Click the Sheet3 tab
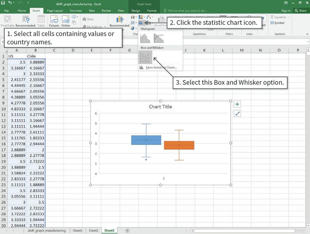310x234 pixels. click(109, 231)
